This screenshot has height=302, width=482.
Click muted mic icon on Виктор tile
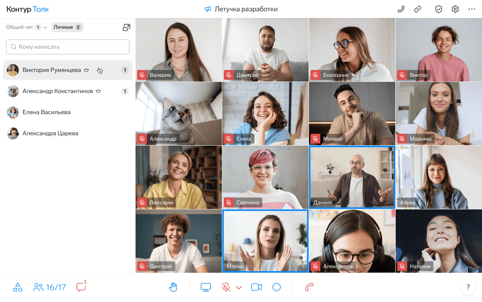[x=402, y=75]
